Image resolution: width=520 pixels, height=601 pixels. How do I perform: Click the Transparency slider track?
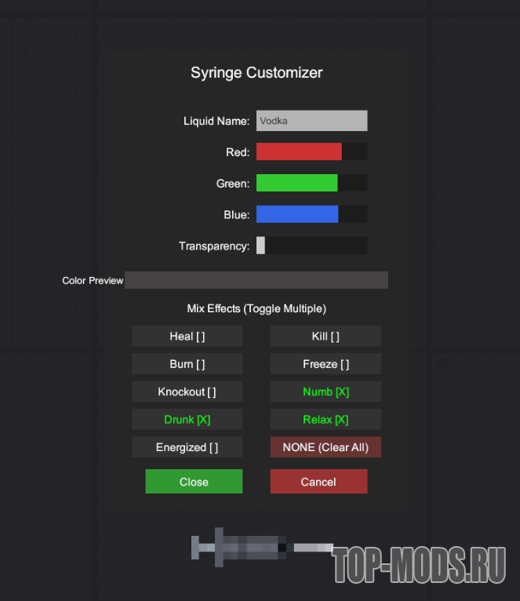coord(311,246)
